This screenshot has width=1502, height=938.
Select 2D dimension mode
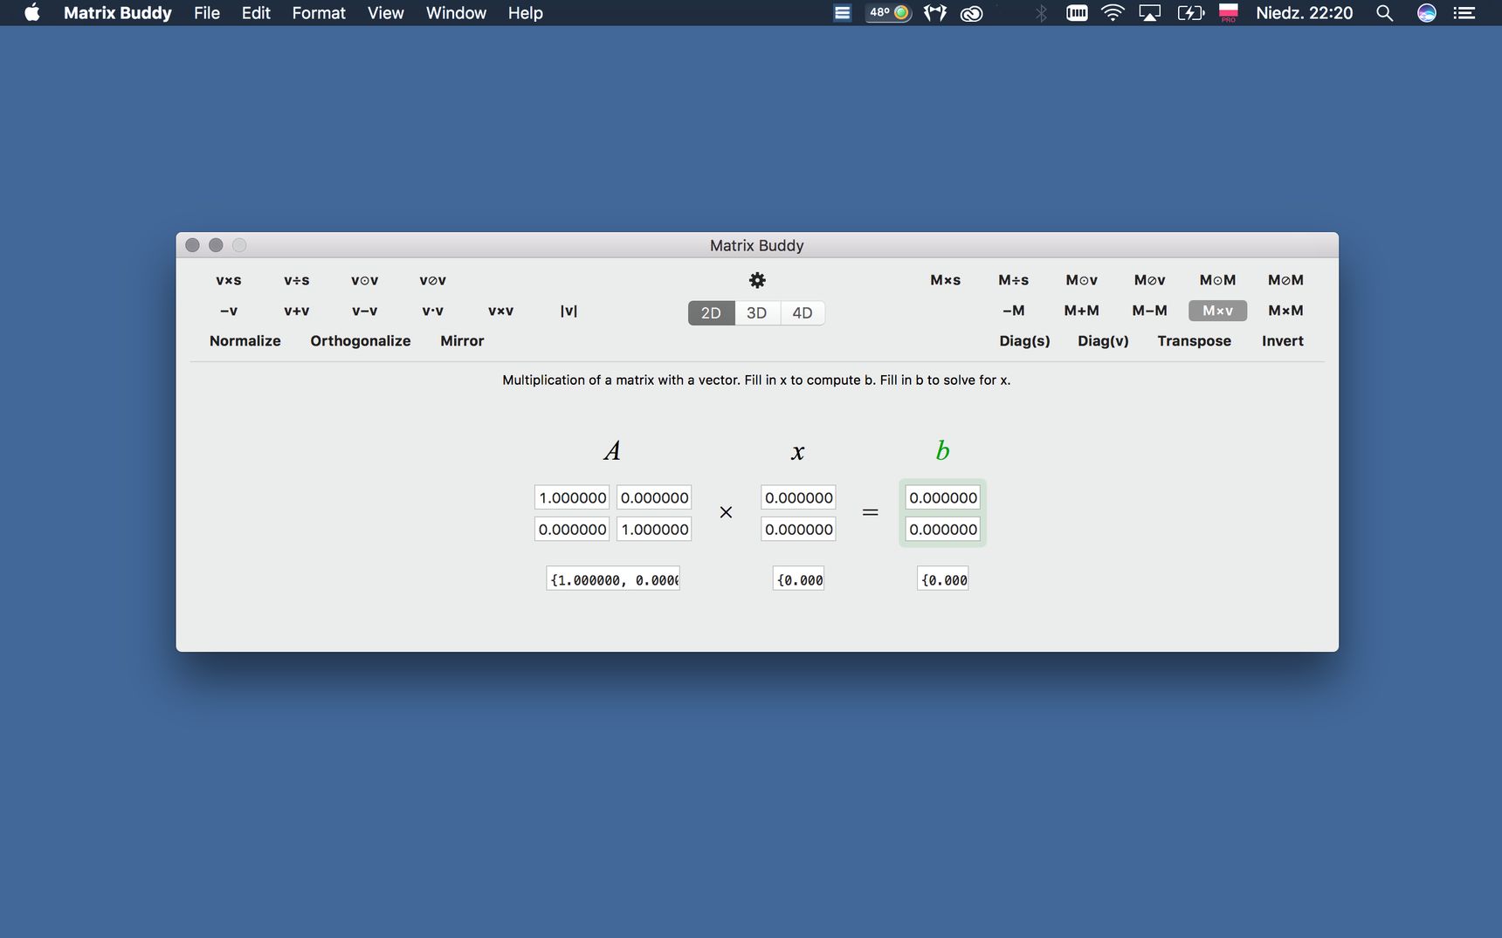(x=712, y=313)
